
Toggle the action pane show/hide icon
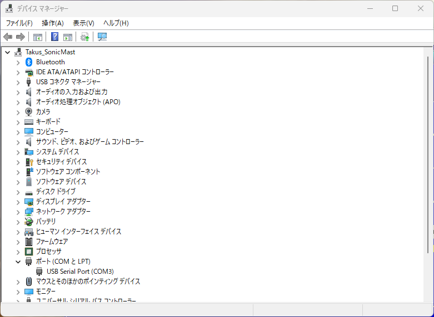pos(68,37)
